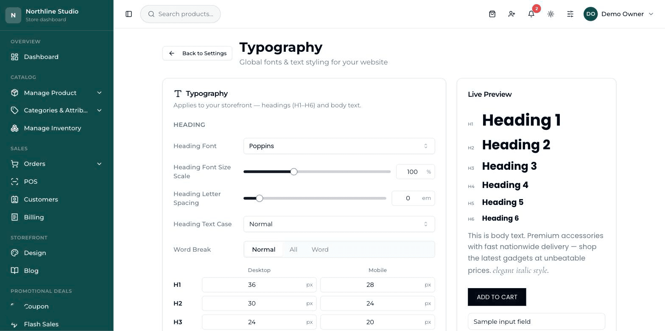Focus the Search products field
The height and width of the screenshot is (331, 665).
(x=181, y=14)
